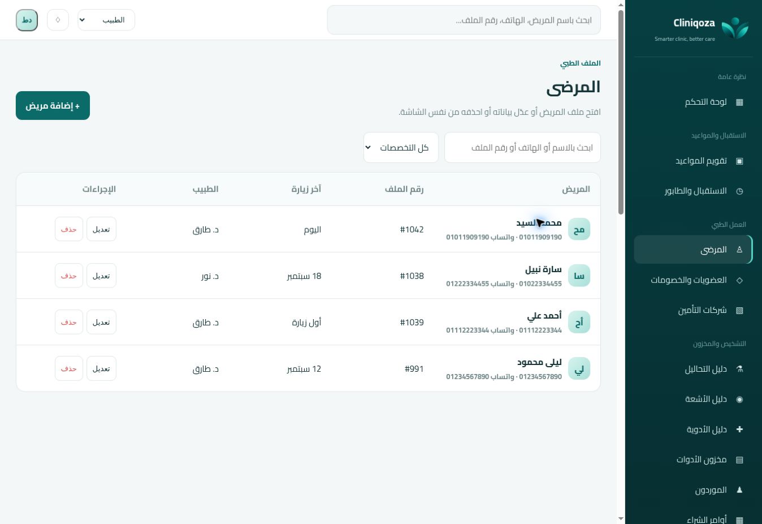
Task: Click the 'رقم الملف' column header
Action: point(404,189)
